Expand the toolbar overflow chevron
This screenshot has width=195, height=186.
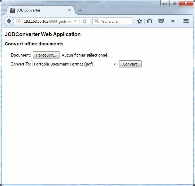pos(173,21)
